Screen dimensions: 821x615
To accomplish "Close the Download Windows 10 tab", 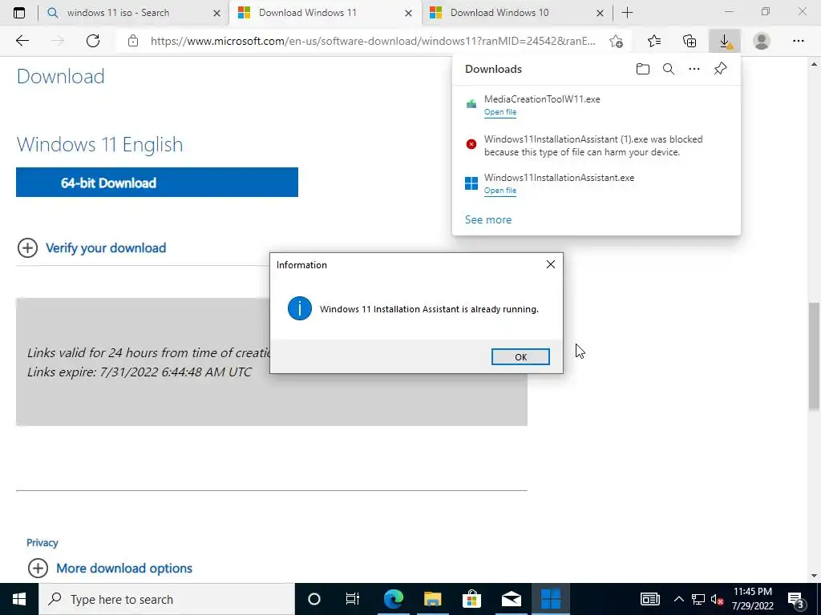I will tap(600, 13).
